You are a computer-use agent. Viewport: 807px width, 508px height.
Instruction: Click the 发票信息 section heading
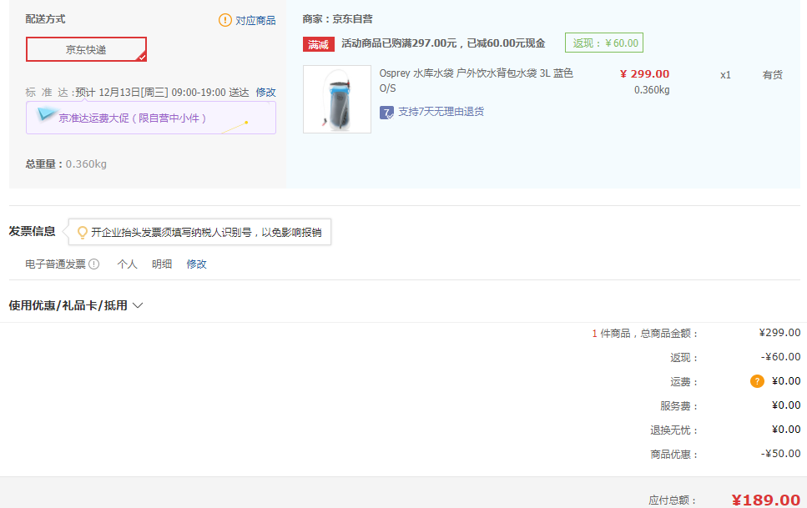coord(32,232)
